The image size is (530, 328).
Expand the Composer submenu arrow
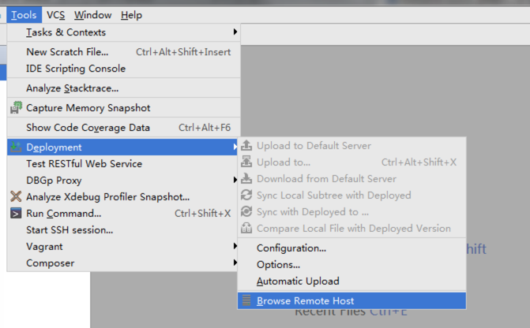coord(235,263)
